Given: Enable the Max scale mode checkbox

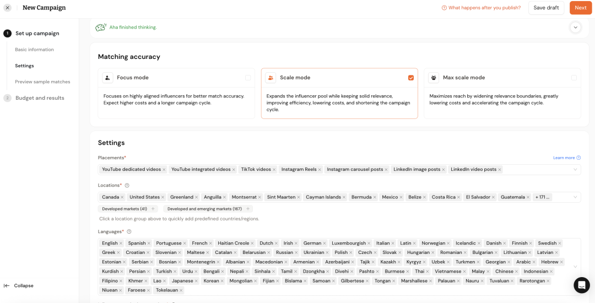Looking at the screenshot, I should click(x=574, y=78).
